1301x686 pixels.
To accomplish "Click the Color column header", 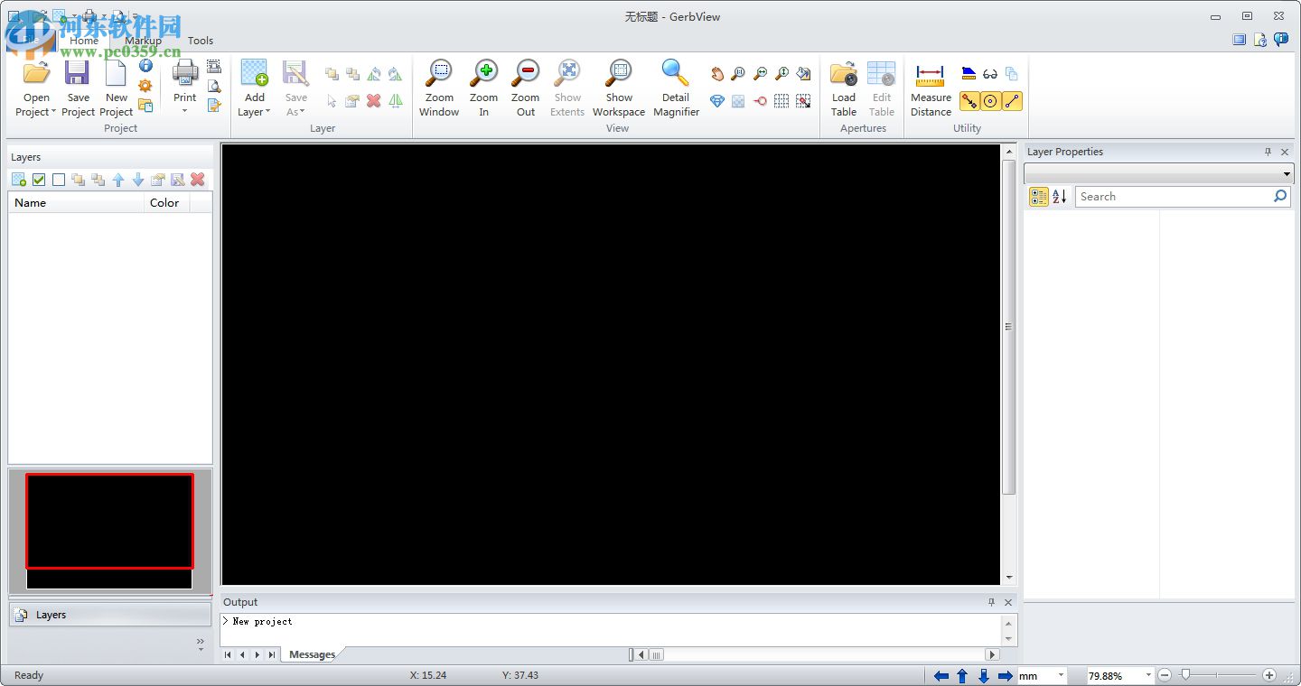I will (x=167, y=203).
